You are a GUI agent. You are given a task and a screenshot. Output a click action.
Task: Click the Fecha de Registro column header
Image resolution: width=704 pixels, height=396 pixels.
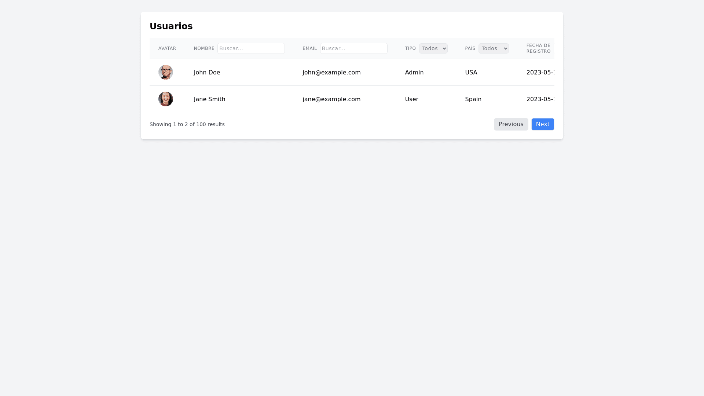point(538,48)
